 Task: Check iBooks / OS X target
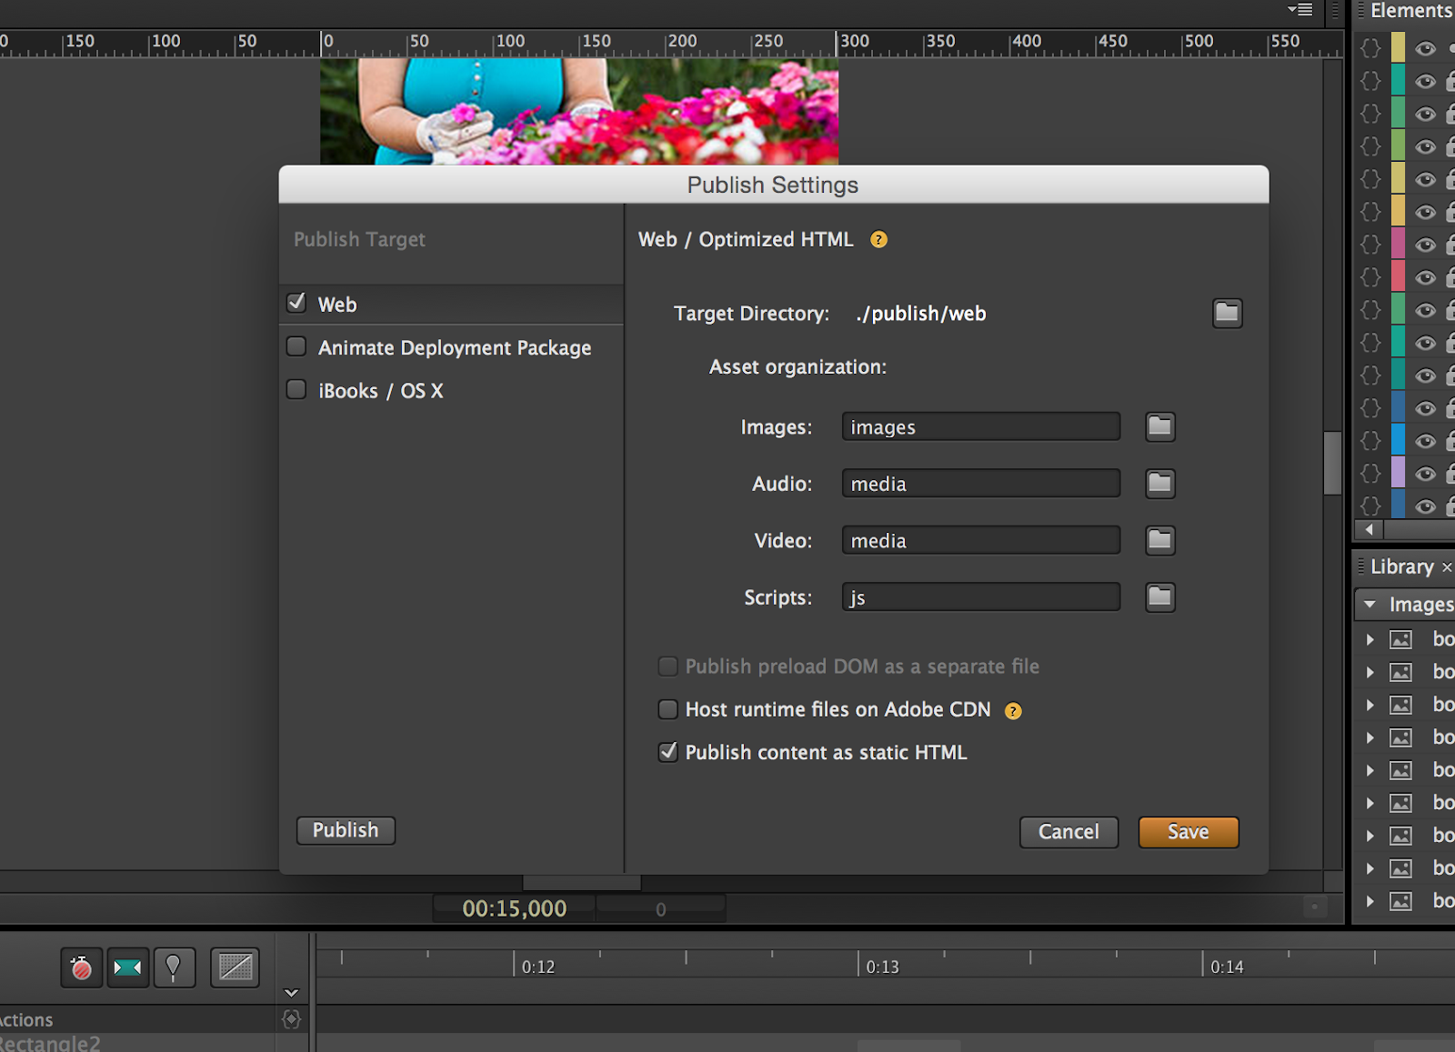tap(296, 389)
